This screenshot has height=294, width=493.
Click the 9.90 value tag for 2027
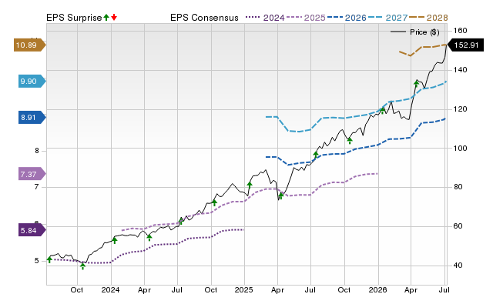[32, 82]
